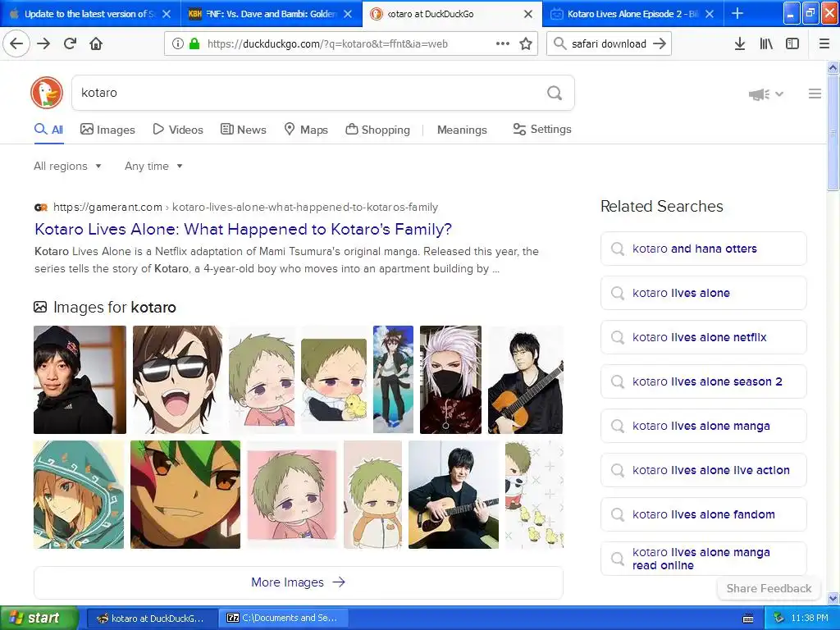Click the More Images button

[299, 582]
